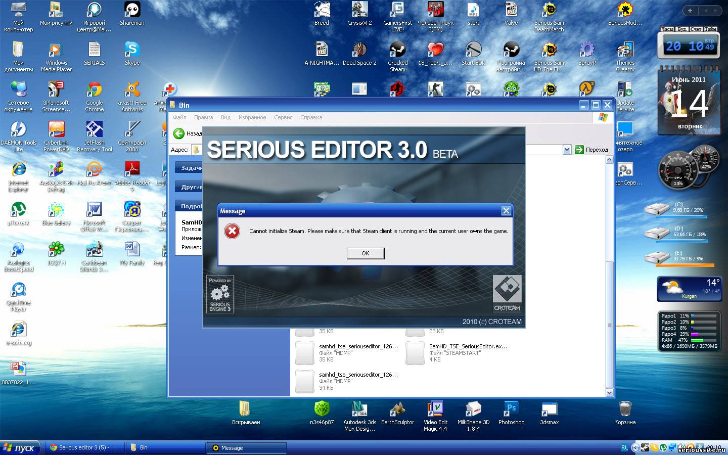
Task: Click the Назад back arrow in Bin window
Action: 179,133
